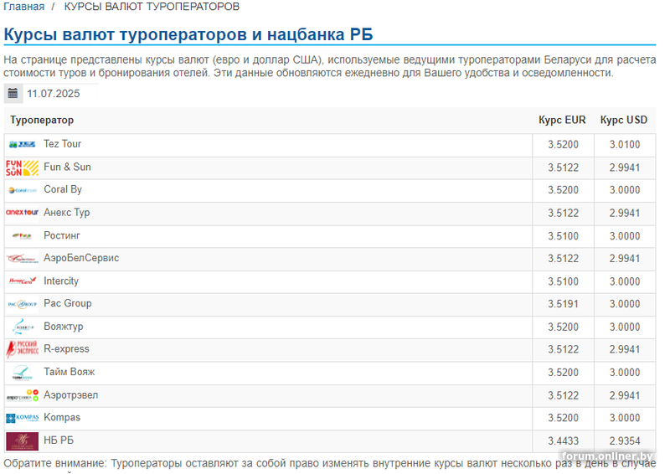Click the Fun & Sun logo
The height and width of the screenshot is (474, 670).
click(23, 167)
